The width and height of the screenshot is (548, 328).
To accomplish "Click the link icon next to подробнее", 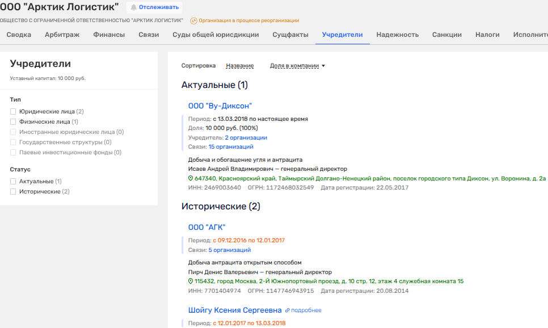I will (288, 310).
